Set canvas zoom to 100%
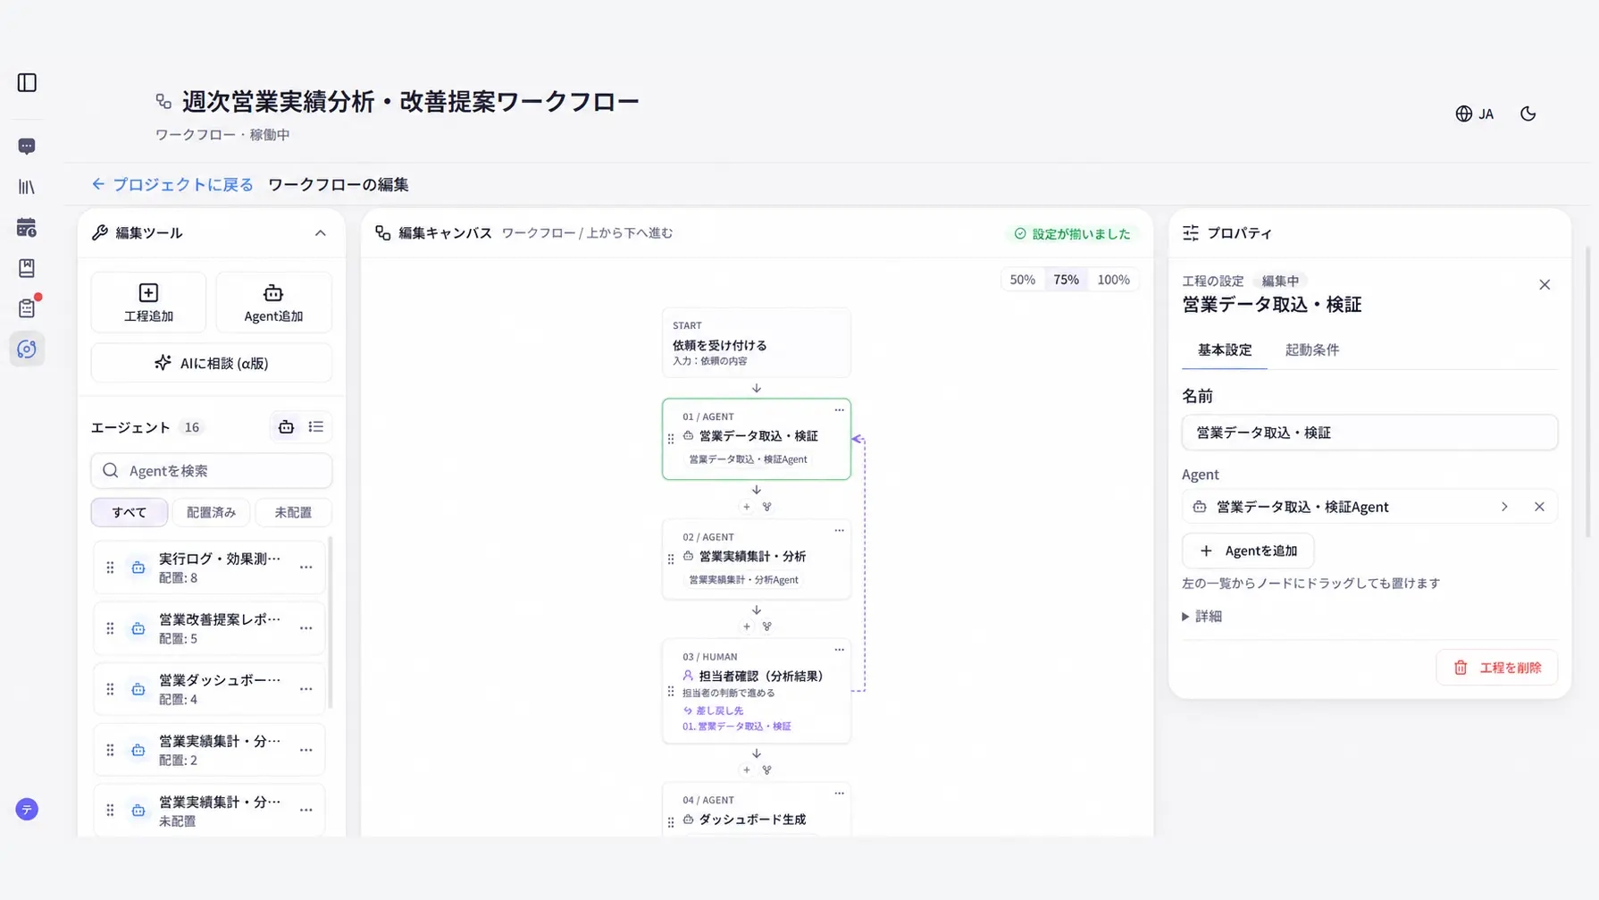The height and width of the screenshot is (900, 1599). pos(1113,280)
